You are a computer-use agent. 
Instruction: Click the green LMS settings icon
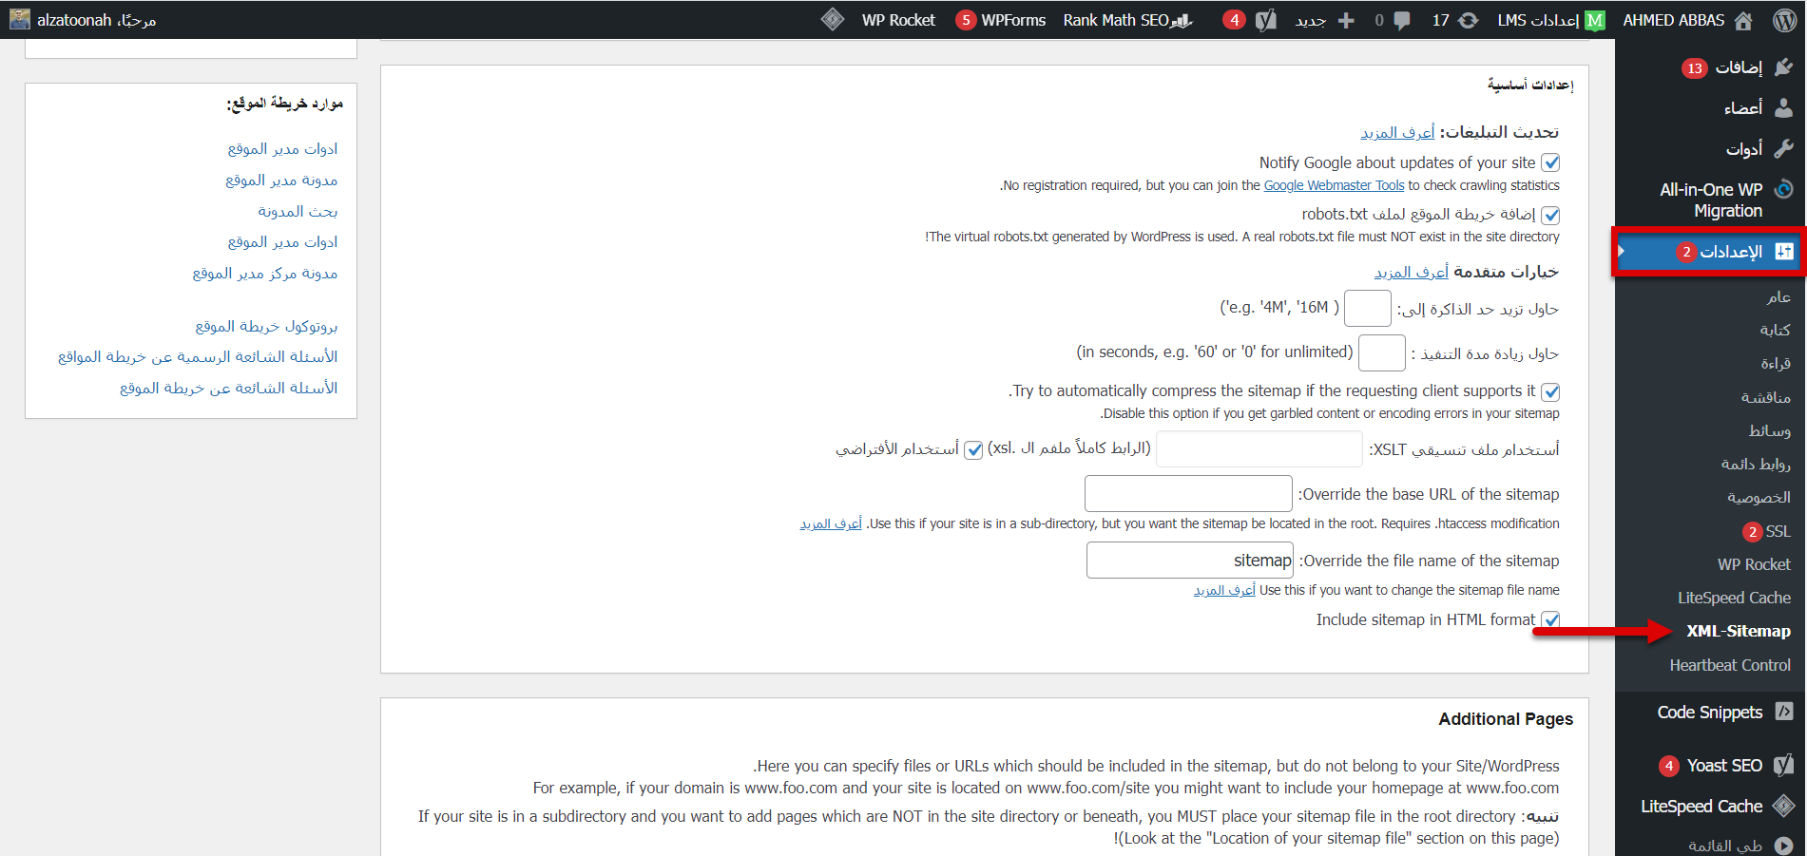[1595, 20]
